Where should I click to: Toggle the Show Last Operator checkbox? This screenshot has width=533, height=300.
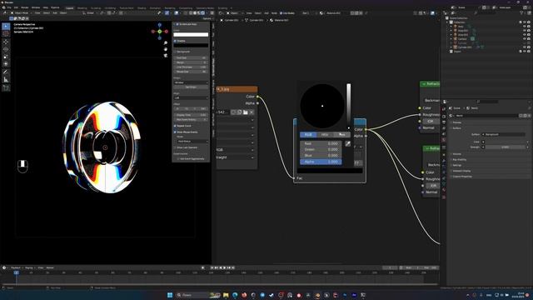(175, 147)
